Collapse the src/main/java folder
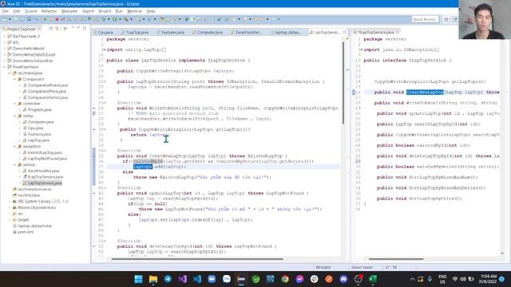Screen dimensions: 511x287 point(10,73)
